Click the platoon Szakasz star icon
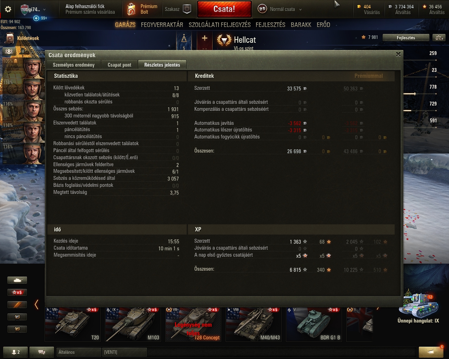 187,9
